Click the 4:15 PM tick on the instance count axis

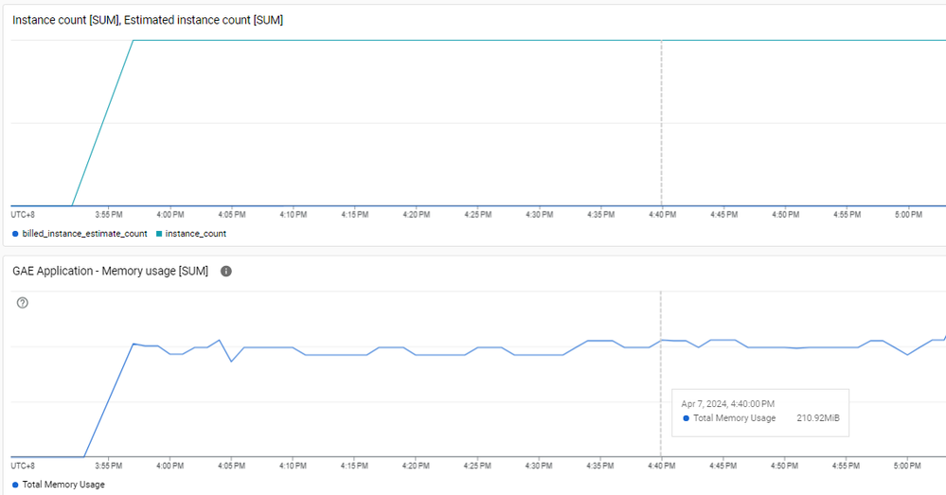tap(355, 215)
